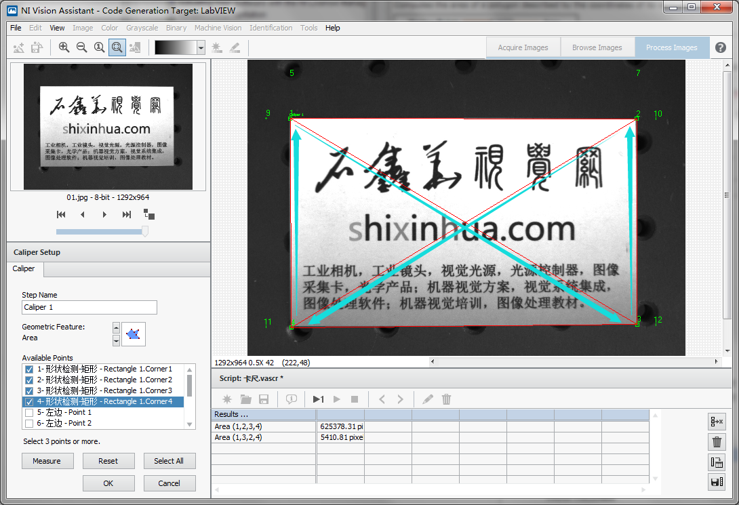Image resolution: width=739 pixels, height=505 pixels.
Task: Click the save image toolbar icon
Action: point(37,47)
